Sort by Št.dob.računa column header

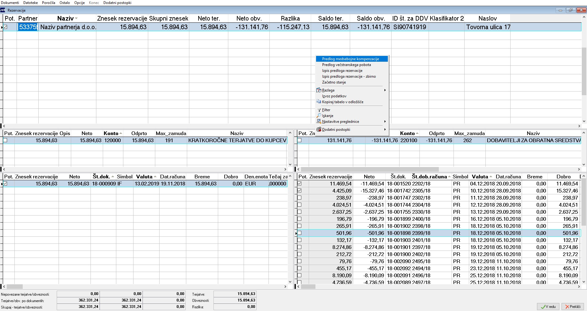pyautogui.click(x=431, y=177)
